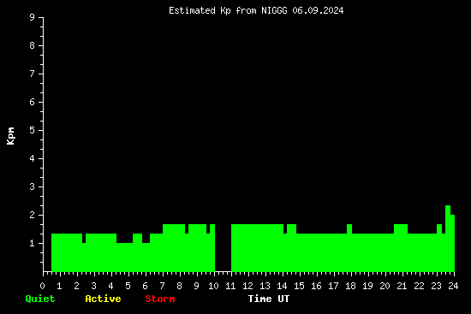Select the green Quiet legend label
The height and width of the screenshot is (314, 471).
[40, 299]
